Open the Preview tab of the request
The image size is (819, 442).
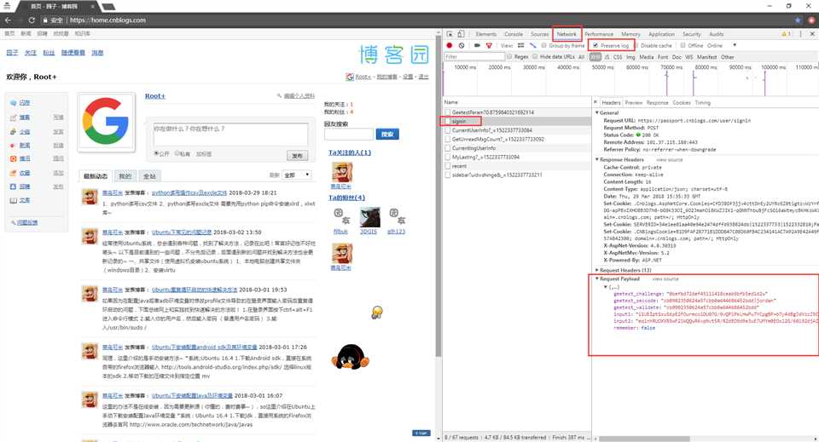pos(634,103)
